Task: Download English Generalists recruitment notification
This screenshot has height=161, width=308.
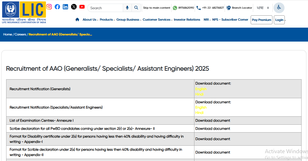Action: tap(201, 89)
